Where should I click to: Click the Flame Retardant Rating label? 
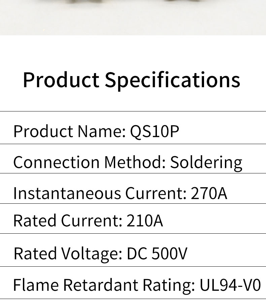click(x=104, y=285)
